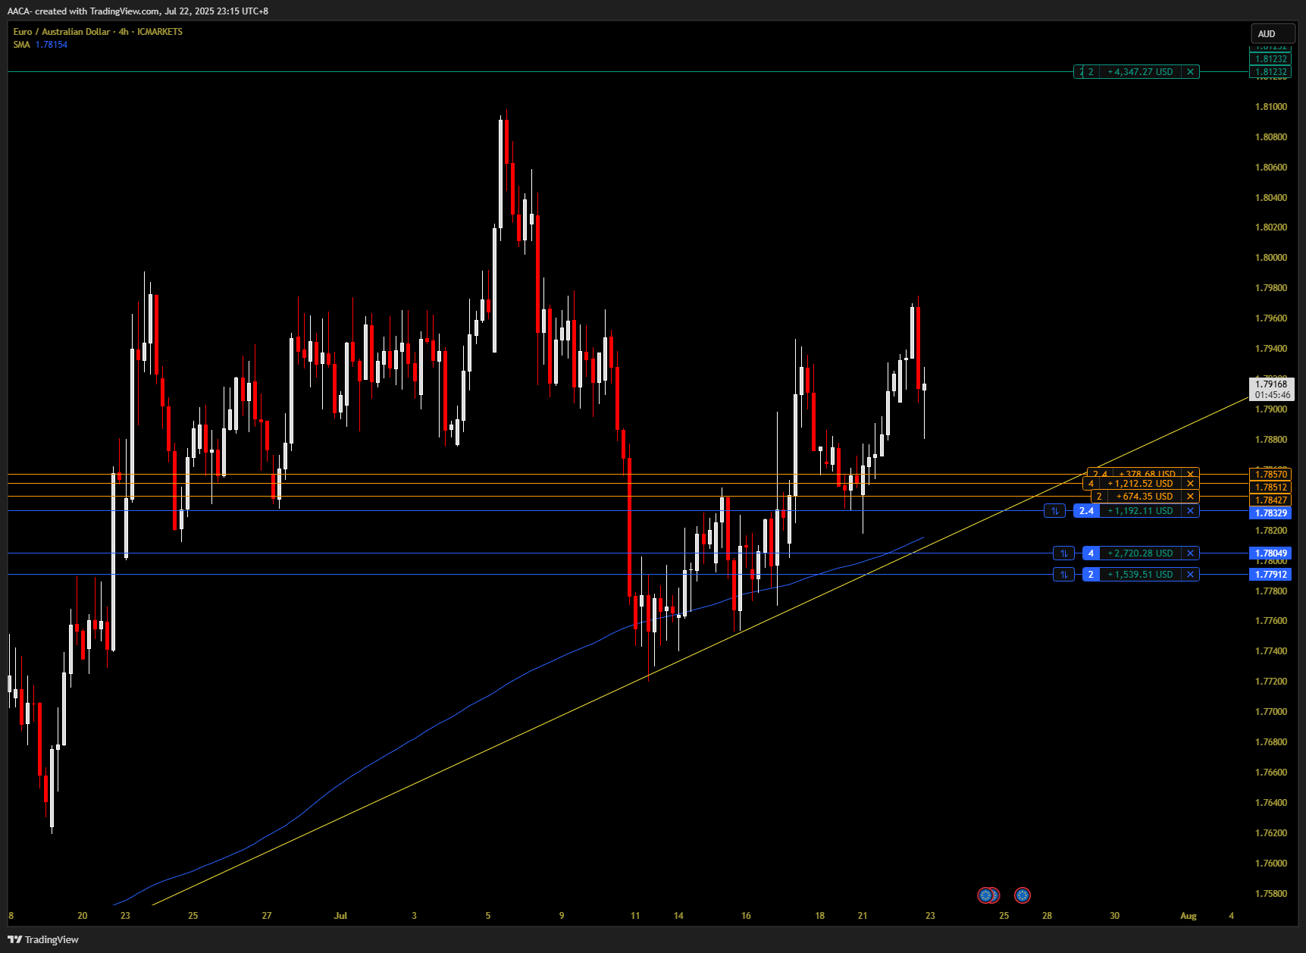This screenshot has height=953, width=1306.
Task: Click the Jul label on time axis
Action: coord(340,916)
